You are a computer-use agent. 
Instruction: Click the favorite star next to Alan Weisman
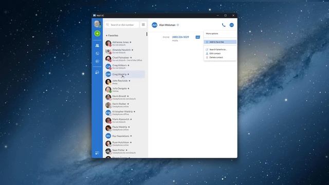coord(178,25)
